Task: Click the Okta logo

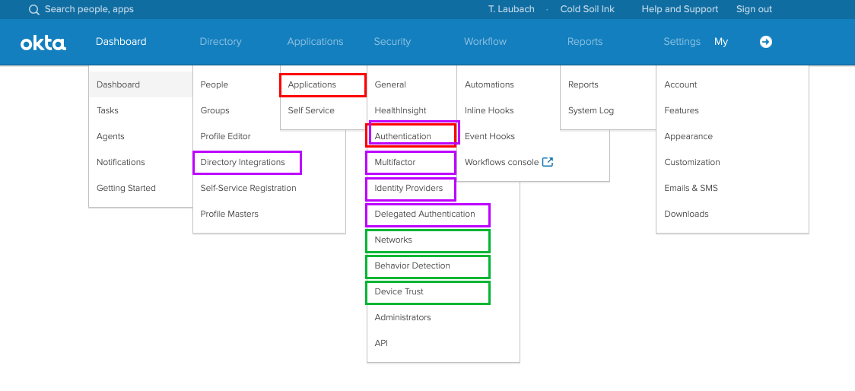Action: [x=43, y=43]
